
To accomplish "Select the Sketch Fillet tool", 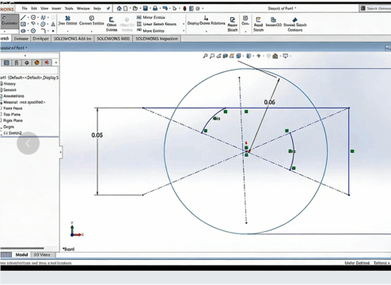I will pos(43,31).
